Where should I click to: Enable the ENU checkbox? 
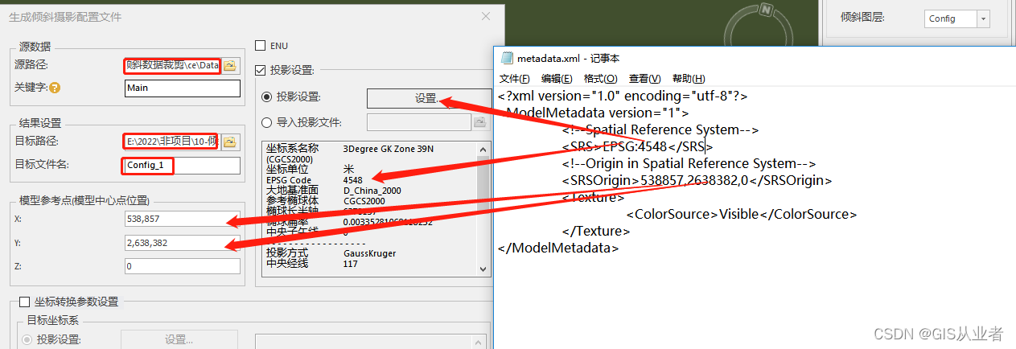pos(260,46)
